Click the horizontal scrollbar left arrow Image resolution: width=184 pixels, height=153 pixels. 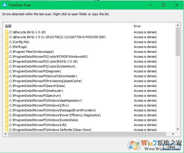coord(5,134)
